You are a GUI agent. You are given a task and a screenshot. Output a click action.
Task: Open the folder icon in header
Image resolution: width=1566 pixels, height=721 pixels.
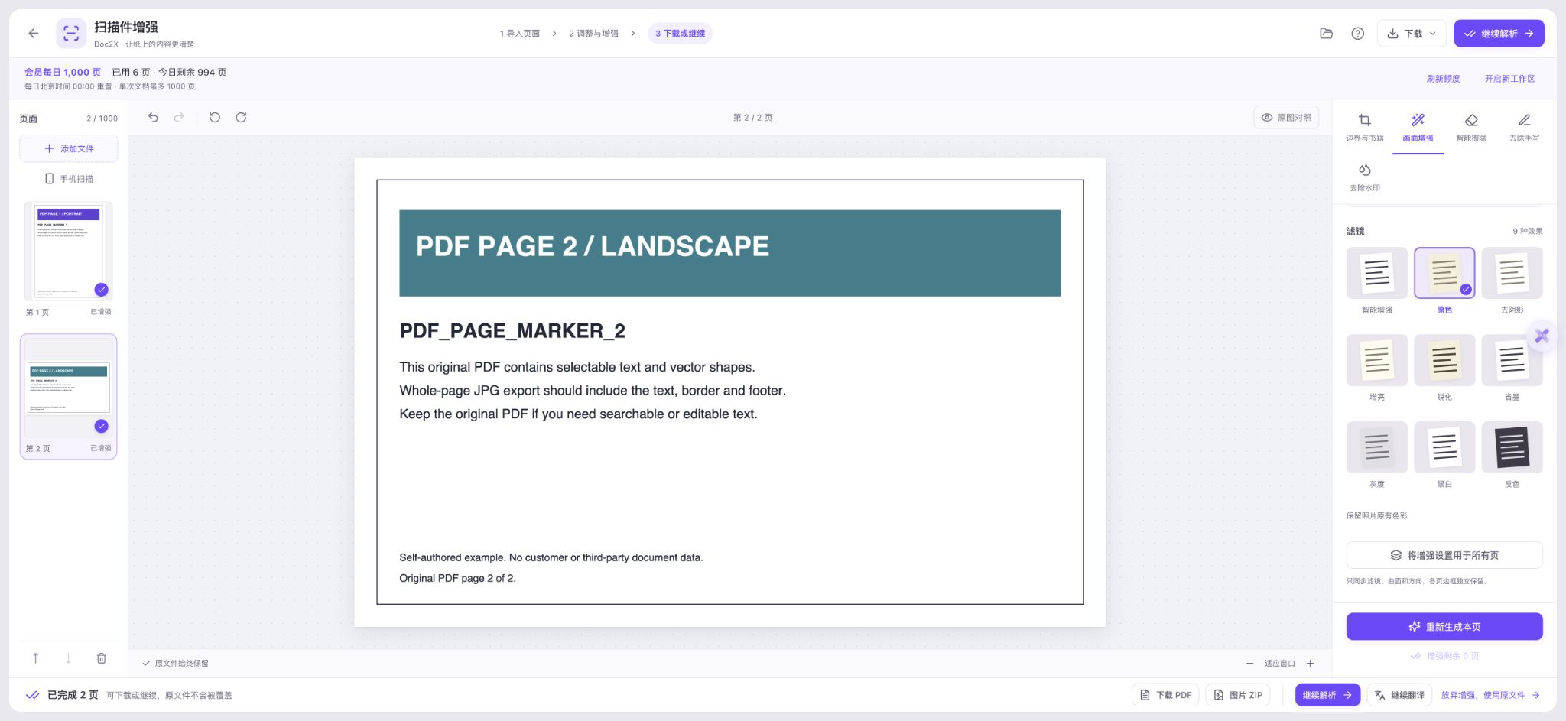pos(1327,33)
